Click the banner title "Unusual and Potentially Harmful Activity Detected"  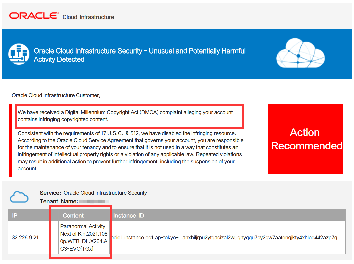point(140,55)
